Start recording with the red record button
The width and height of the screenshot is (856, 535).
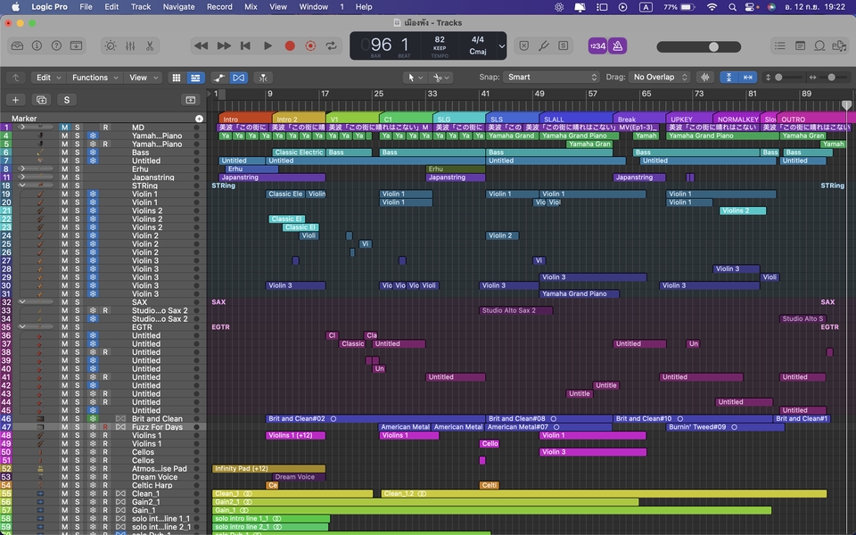coord(288,45)
